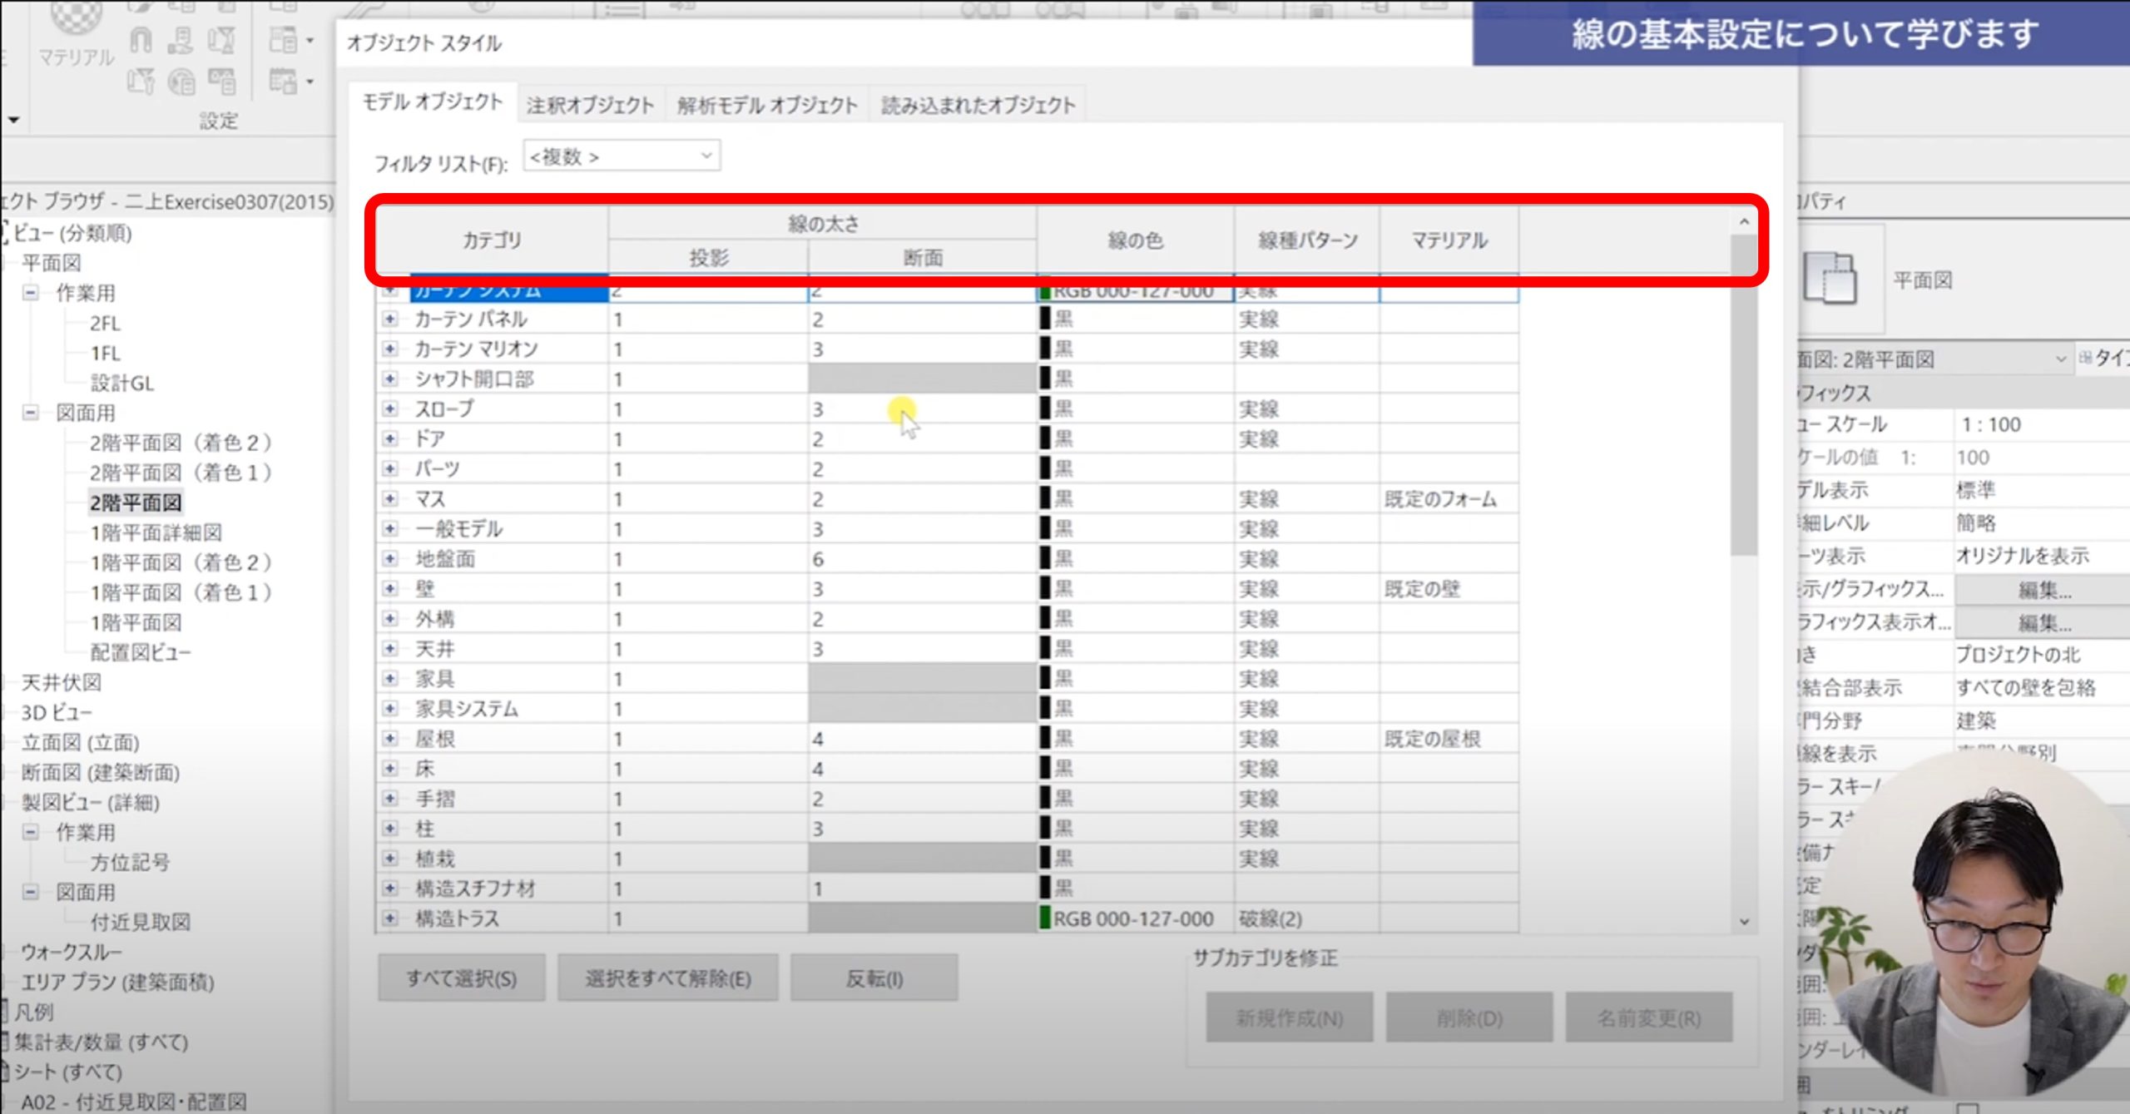Image resolution: width=2130 pixels, height=1114 pixels.
Task: Open the 2階平面図 view type dropdown
Action: pyautogui.click(x=2060, y=359)
